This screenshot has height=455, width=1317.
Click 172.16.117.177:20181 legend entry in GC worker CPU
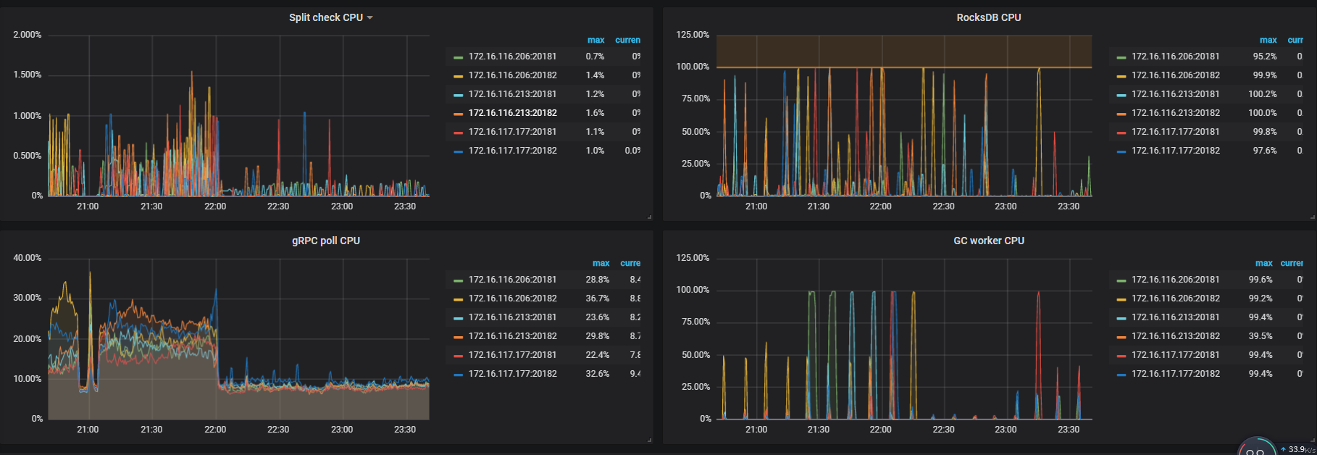[1175, 355]
